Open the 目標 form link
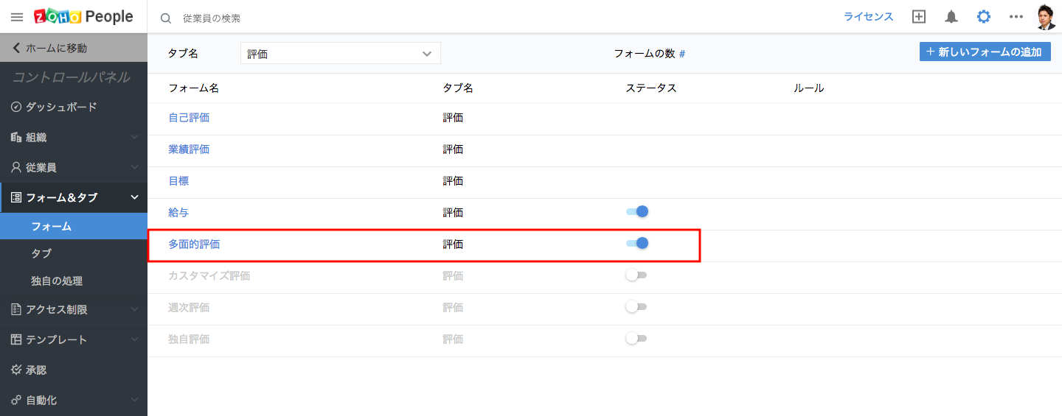 pyautogui.click(x=178, y=181)
